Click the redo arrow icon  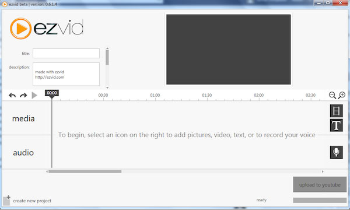point(23,96)
